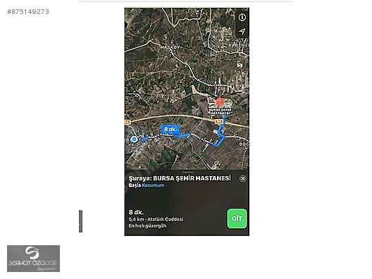Click the orange highway shield near hospital
The image size is (372, 279).
click(x=219, y=122)
